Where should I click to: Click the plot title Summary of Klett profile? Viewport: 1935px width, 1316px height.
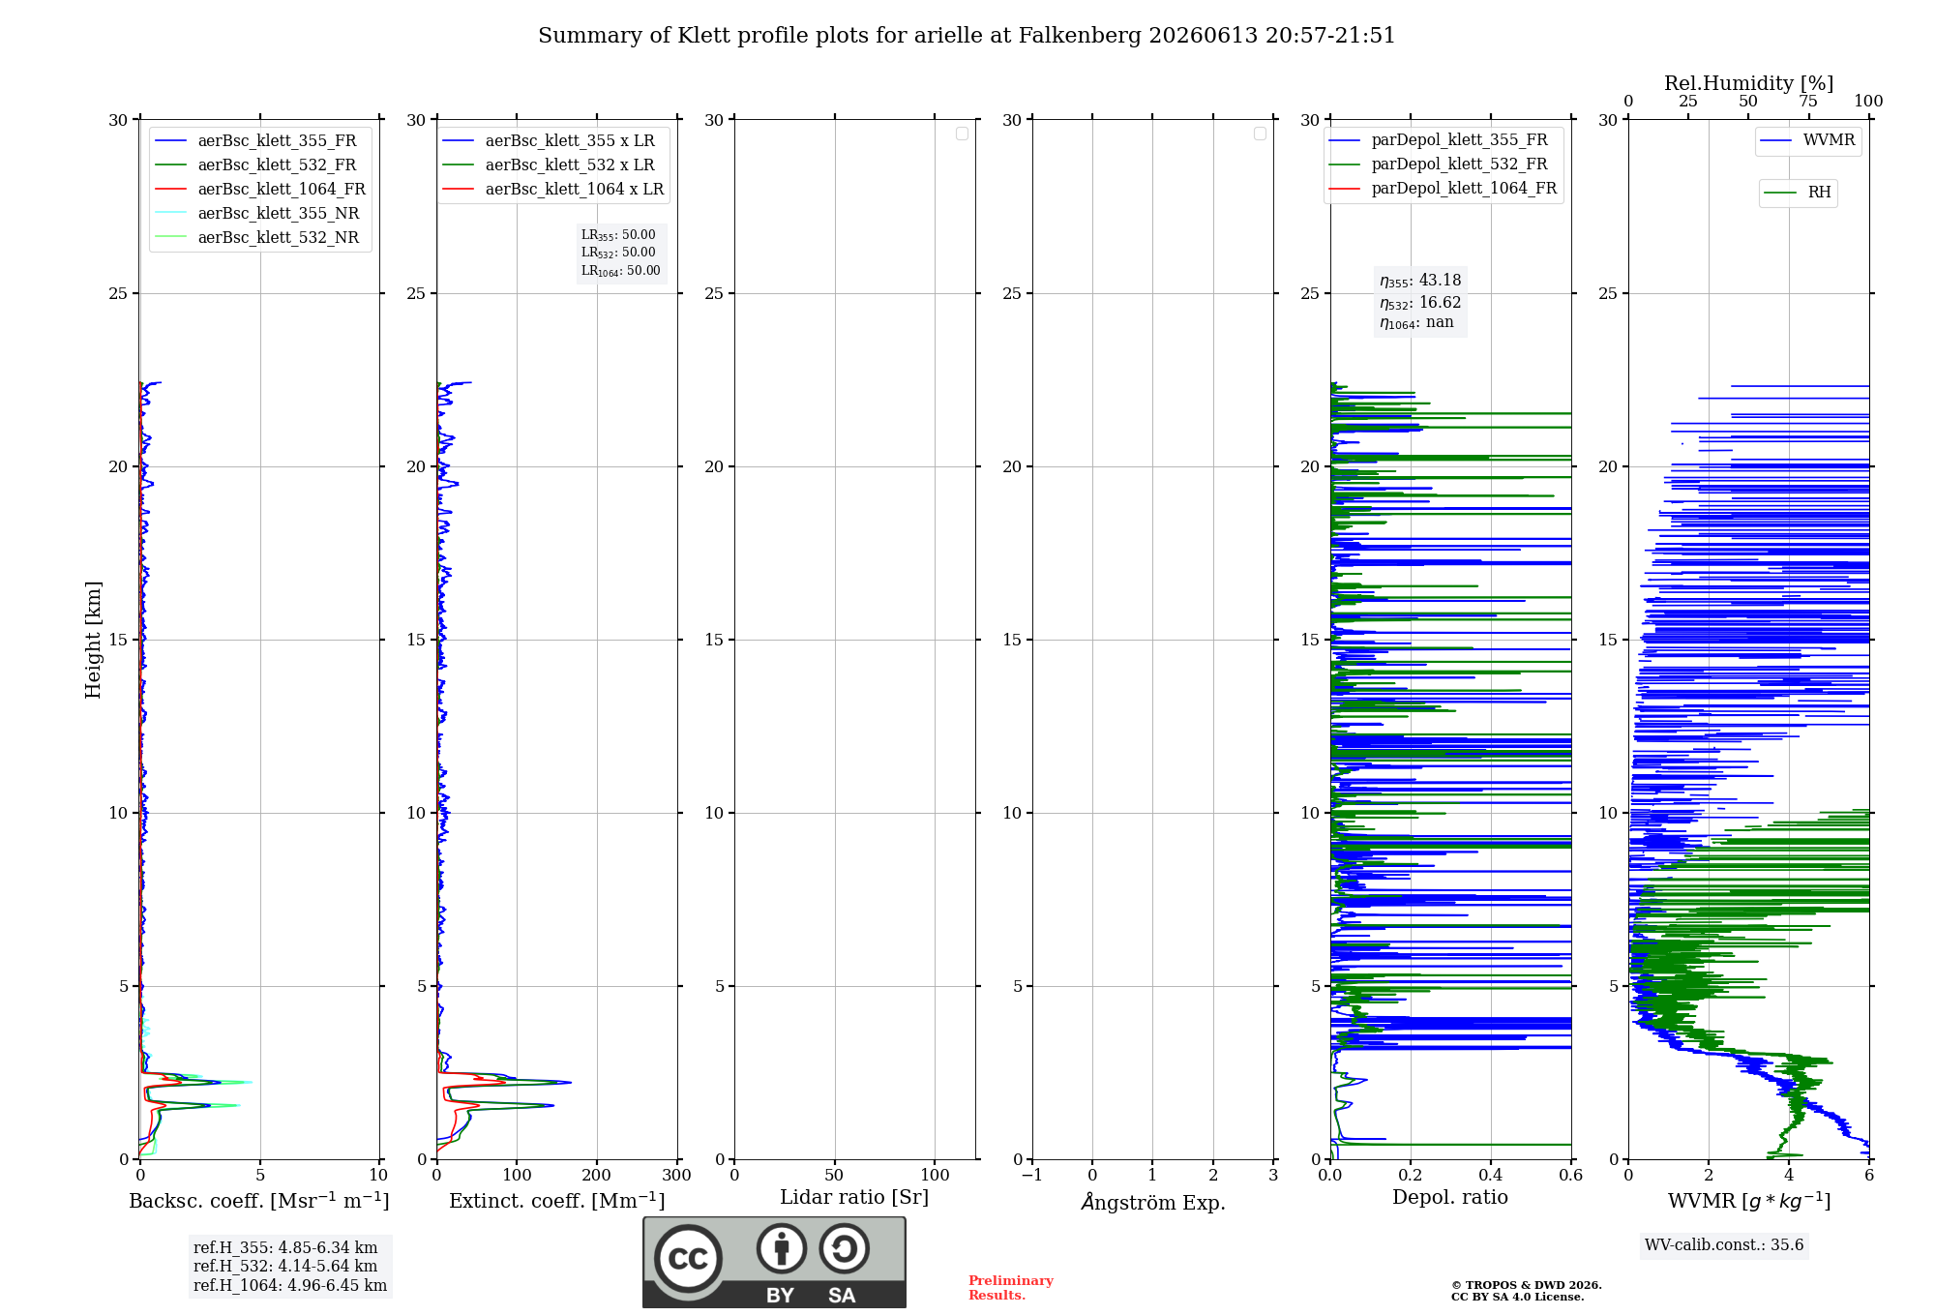tap(967, 36)
